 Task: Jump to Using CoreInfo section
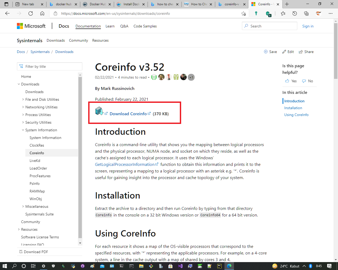click(x=296, y=115)
